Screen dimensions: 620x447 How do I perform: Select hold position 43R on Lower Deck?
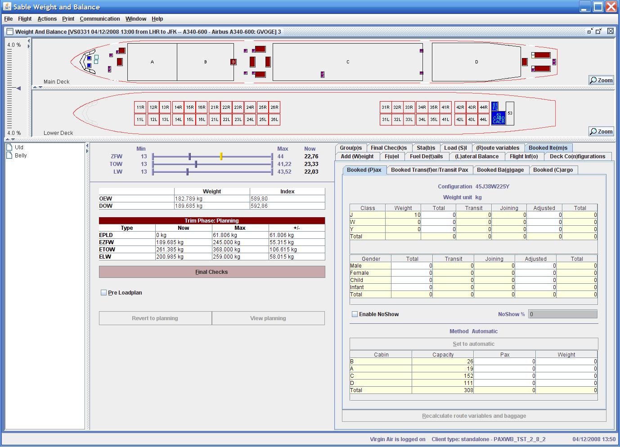click(472, 107)
